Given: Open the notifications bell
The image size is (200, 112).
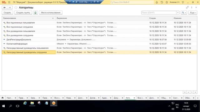Looking at the screenshot, I should pyautogui.click(x=157, y=2).
